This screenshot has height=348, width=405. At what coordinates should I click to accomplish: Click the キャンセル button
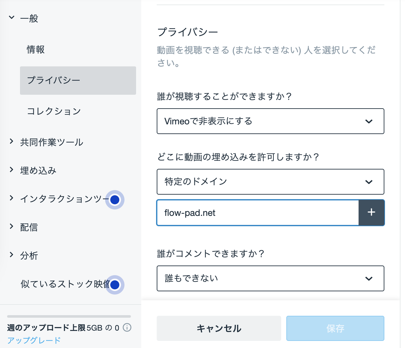click(x=219, y=328)
